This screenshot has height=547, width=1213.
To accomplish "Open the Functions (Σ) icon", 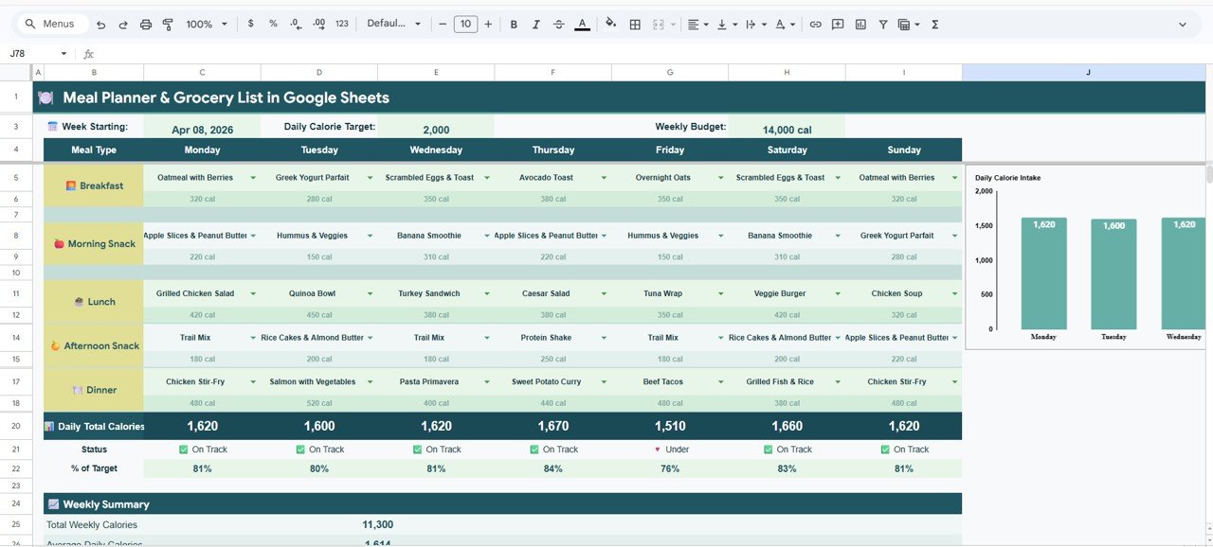I will (933, 24).
